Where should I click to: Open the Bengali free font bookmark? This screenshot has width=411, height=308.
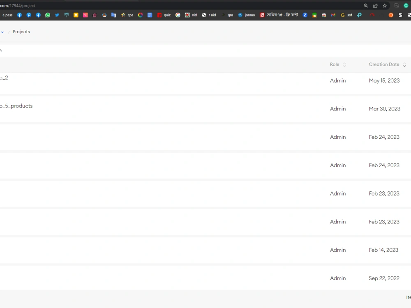[x=279, y=15]
